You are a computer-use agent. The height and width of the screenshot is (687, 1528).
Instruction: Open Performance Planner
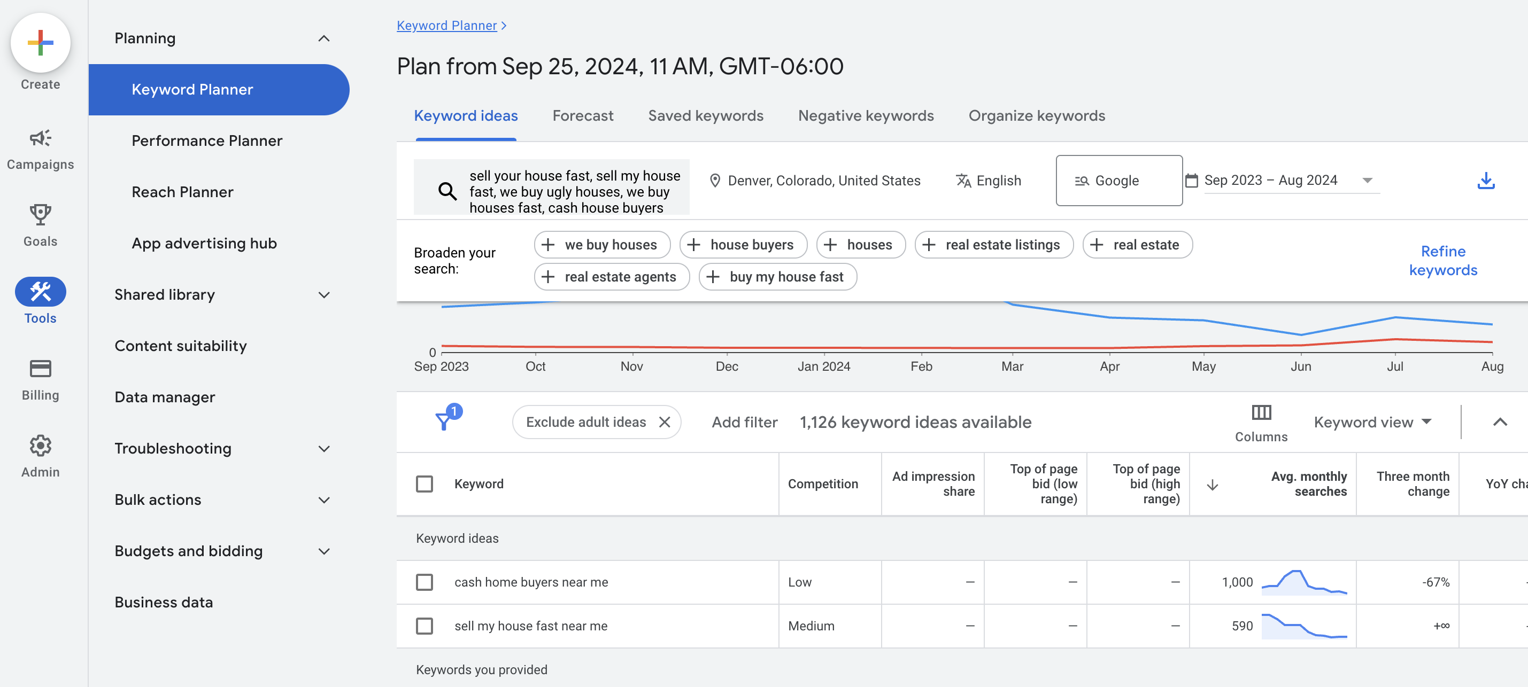point(207,140)
